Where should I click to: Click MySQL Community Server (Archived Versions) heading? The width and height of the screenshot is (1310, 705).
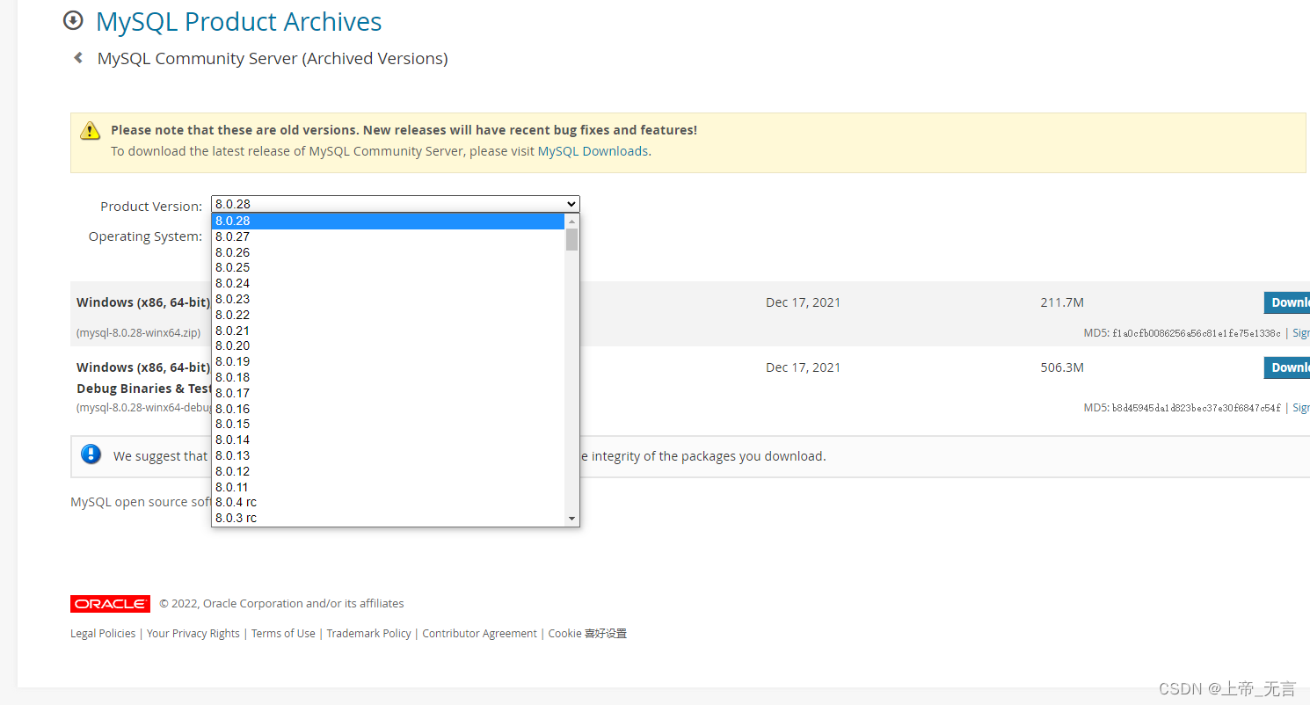(x=273, y=59)
